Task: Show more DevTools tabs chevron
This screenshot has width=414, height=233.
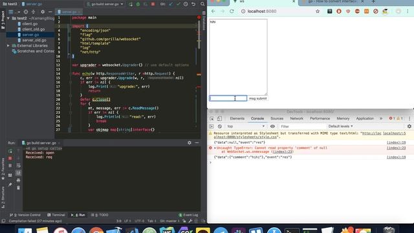Action: pos(381,118)
